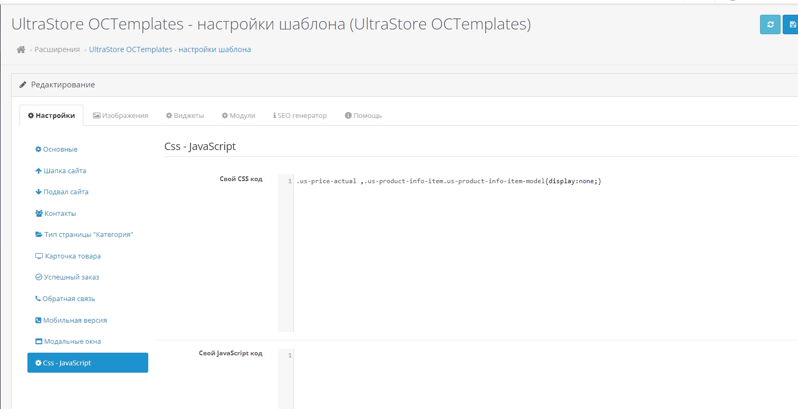Select Шапка сайта settings section
The width and height of the screenshot is (798, 409).
(61, 171)
